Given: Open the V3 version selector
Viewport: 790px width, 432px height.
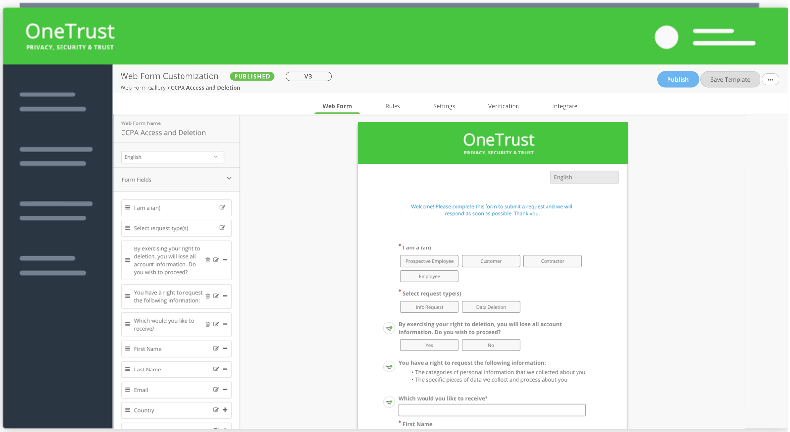Looking at the screenshot, I should [308, 76].
